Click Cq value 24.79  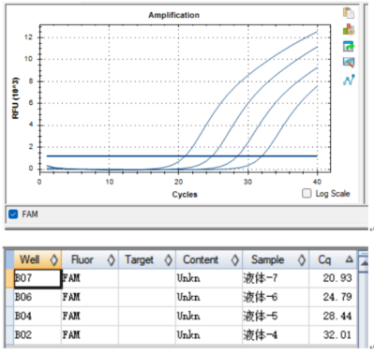(x=337, y=297)
